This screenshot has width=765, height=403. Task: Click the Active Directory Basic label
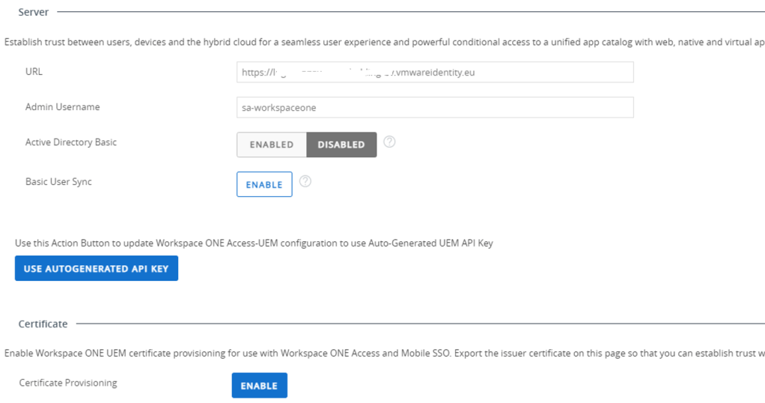click(71, 142)
